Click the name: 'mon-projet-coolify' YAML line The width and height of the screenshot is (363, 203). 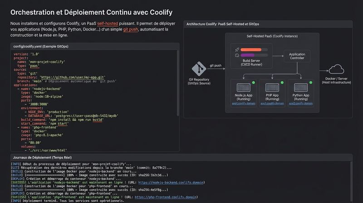(x=41, y=62)
